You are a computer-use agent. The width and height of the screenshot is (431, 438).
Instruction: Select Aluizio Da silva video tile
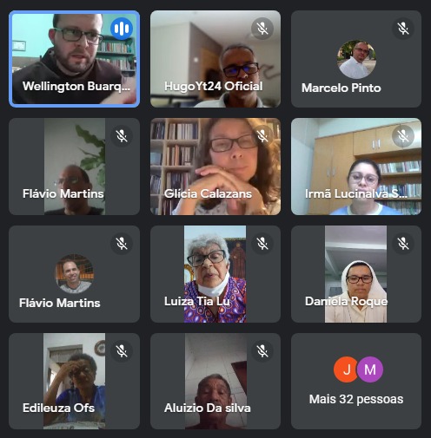coord(215,381)
